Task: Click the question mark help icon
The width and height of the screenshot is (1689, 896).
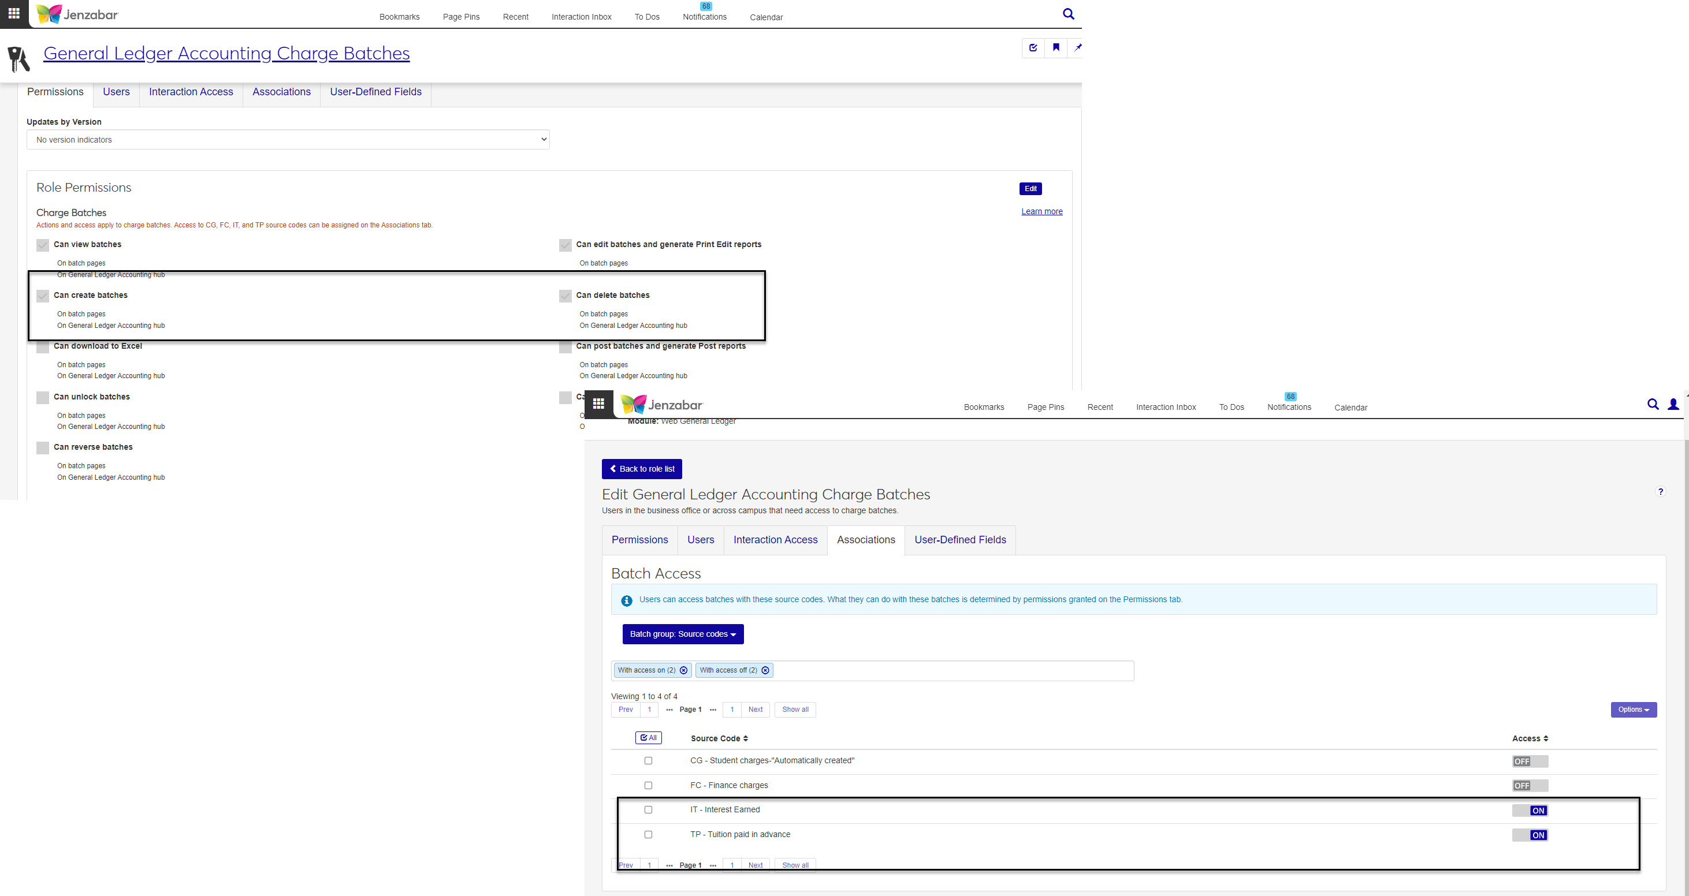Action: [1660, 491]
